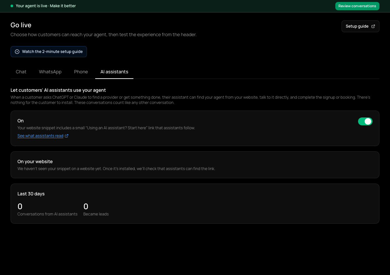Click 'Your agent is live · Make it better' text
The width and height of the screenshot is (390, 275).
pyautogui.click(x=46, y=6)
